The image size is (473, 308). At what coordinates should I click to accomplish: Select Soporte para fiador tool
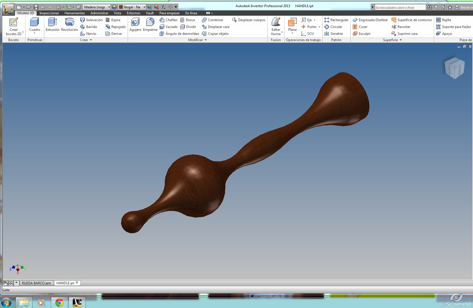pyautogui.click(x=454, y=27)
